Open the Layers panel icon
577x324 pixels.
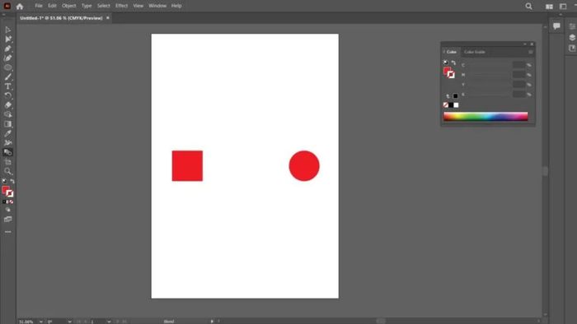(x=572, y=38)
